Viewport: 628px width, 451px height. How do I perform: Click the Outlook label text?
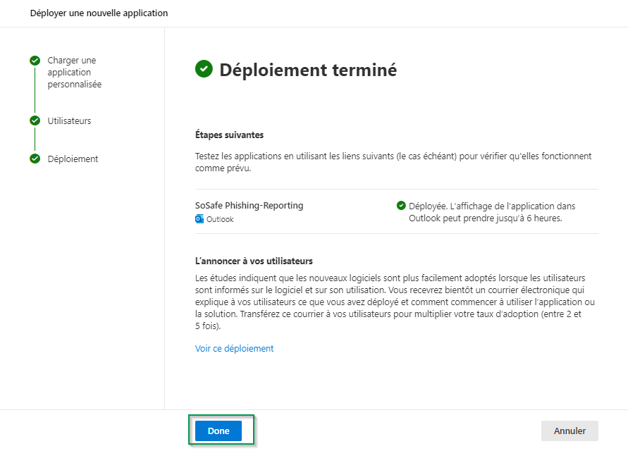coord(220,219)
